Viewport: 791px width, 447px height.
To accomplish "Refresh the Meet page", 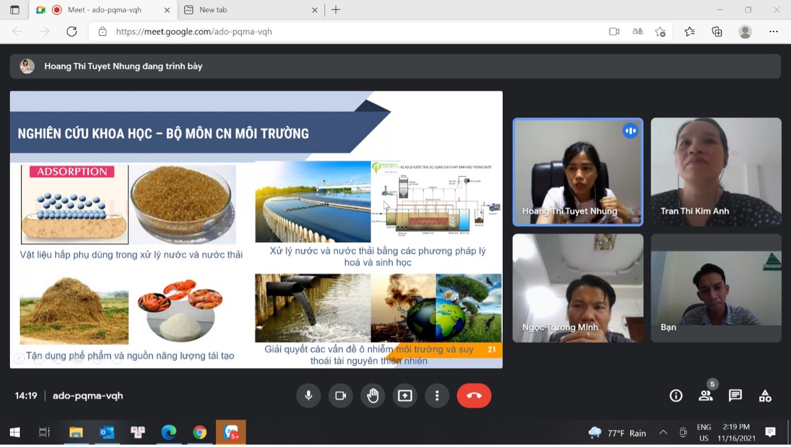I will click(71, 31).
